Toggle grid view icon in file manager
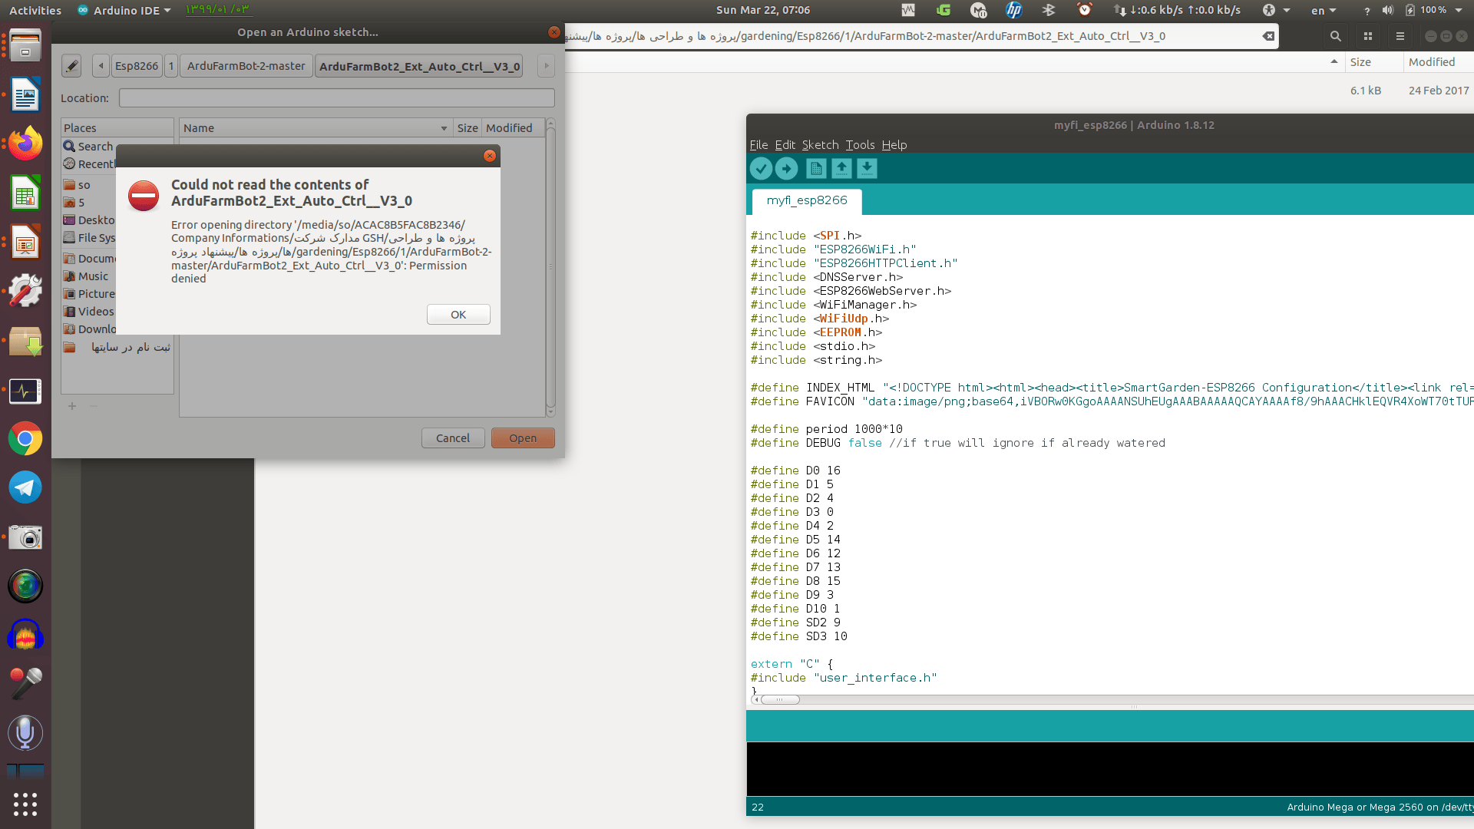Image resolution: width=1474 pixels, height=829 pixels. [x=1368, y=36]
